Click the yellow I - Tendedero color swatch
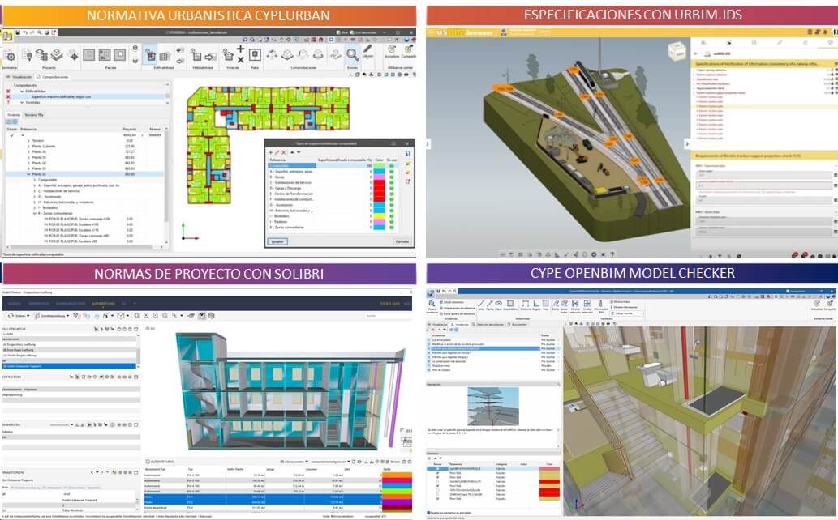 coord(379,216)
